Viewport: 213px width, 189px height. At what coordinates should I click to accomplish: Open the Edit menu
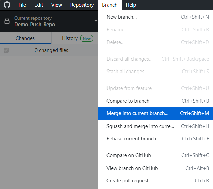(39, 5)
